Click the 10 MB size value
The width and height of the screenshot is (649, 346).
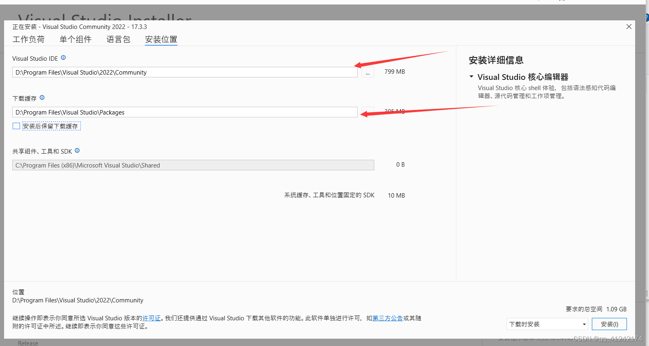[396, 196]
